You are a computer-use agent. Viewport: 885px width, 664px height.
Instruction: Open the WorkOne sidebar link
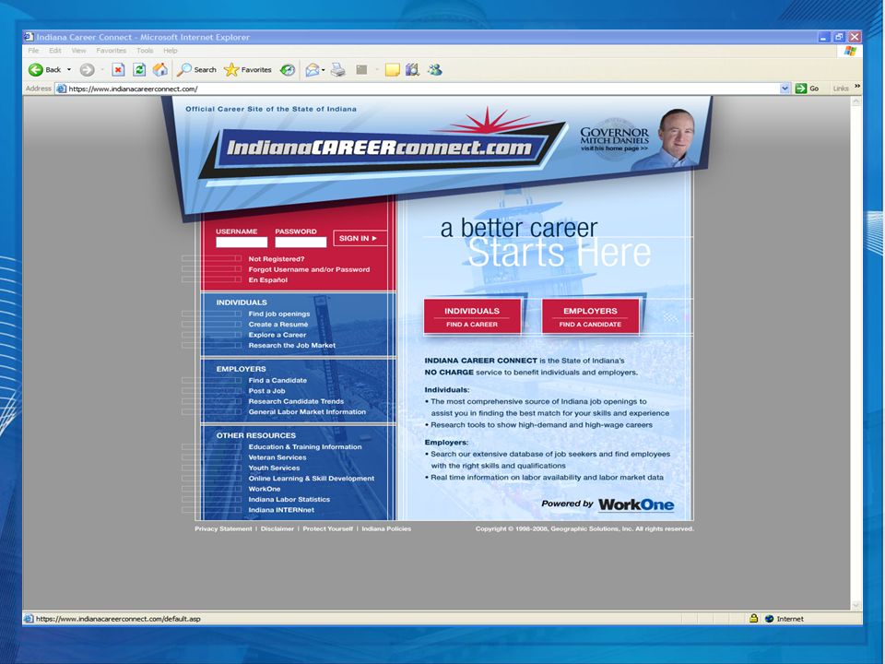tap(265, 489)
